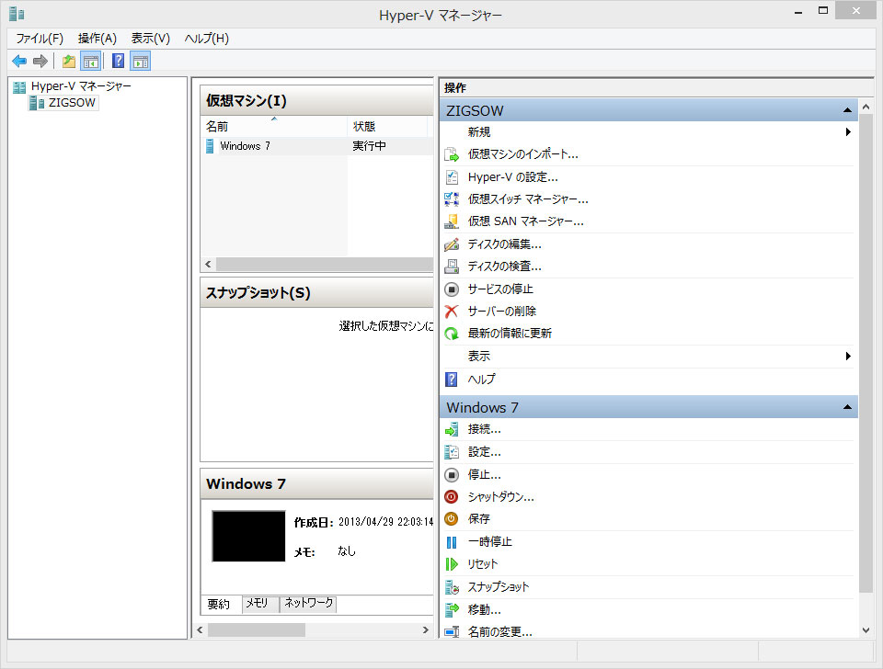Screen dimensions: 883x669
Task: Click the Forward arrow toolbar icon
Action: [x=40, y=61]
